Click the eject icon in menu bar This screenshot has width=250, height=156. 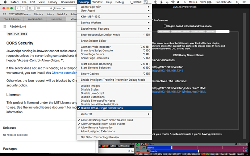tap(185, 2)
